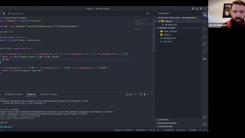
Task: Click the bot.on('text') callback breadcrumb
Action: 15,18
